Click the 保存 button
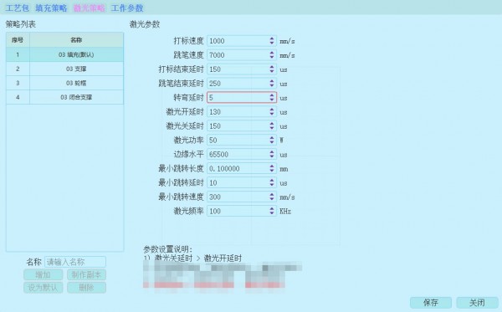 pos(431,303)
